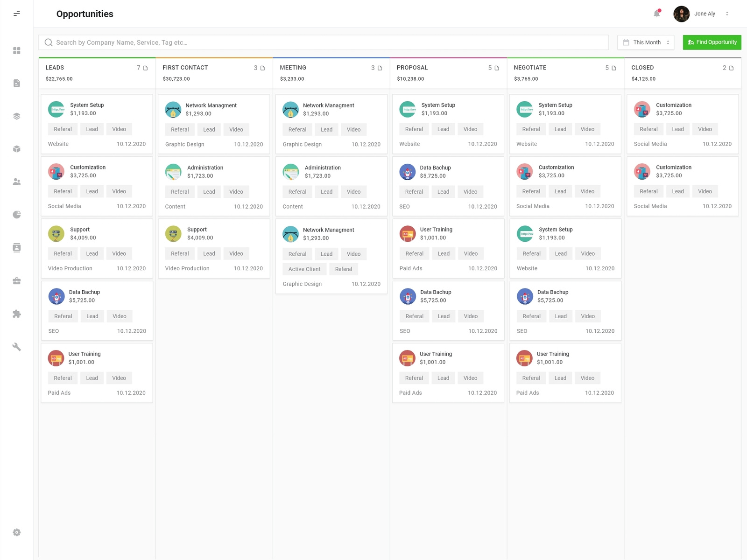Open the wrench tools icon in sidebar

point(17,347)
